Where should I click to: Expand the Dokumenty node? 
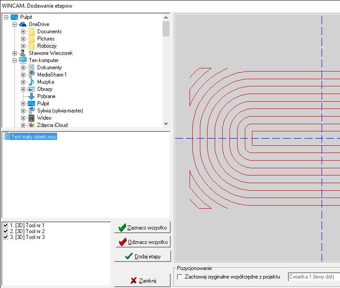[23, 67]
